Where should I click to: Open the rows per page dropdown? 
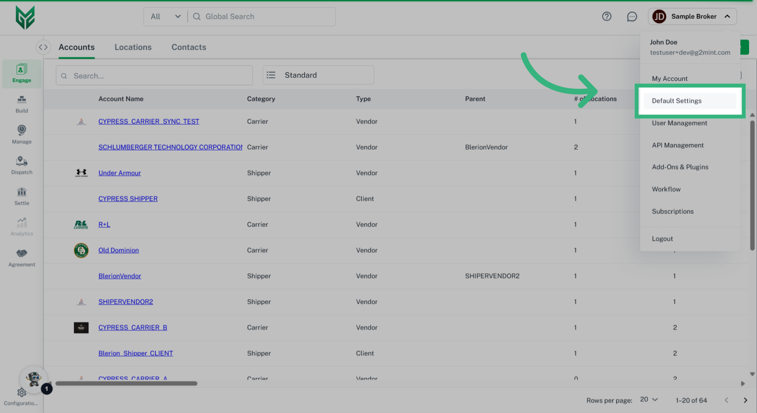point(648,400)
